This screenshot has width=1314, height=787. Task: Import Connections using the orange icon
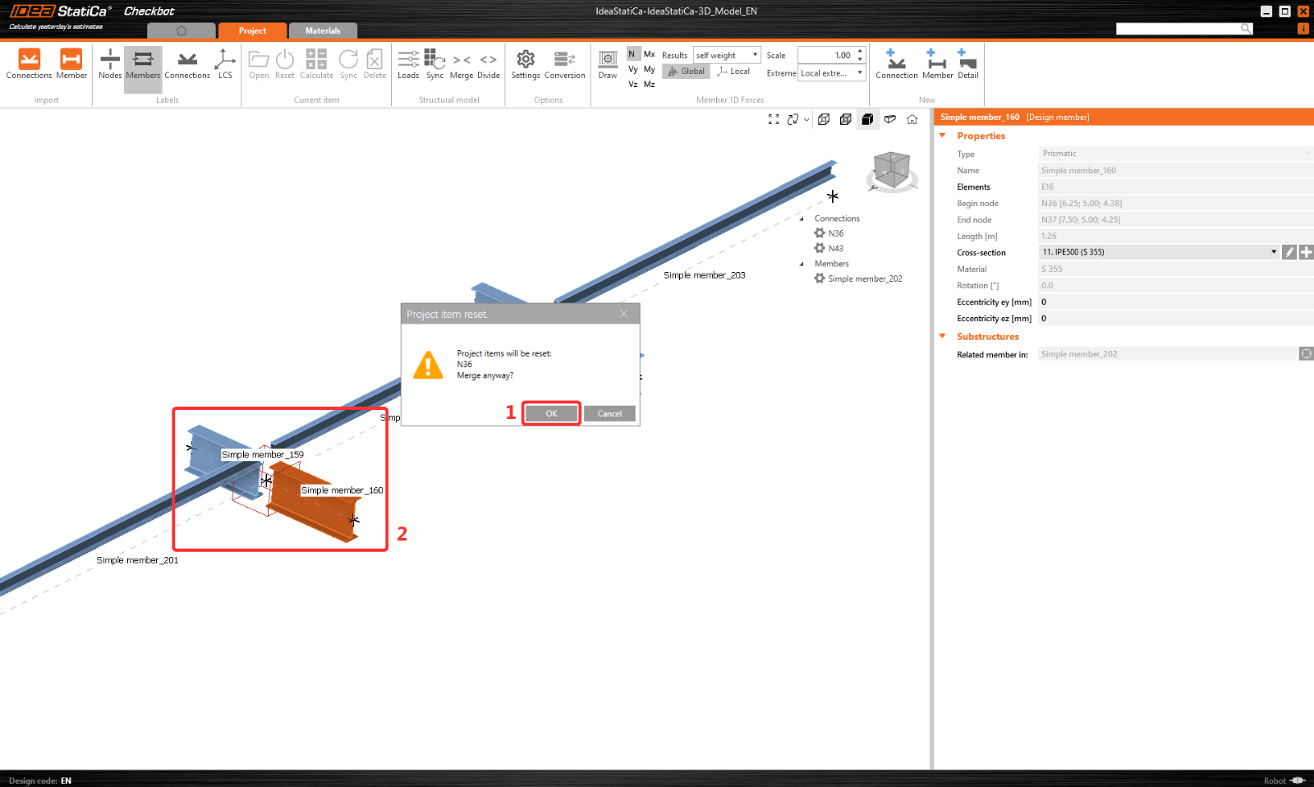(x=30, y=64)
